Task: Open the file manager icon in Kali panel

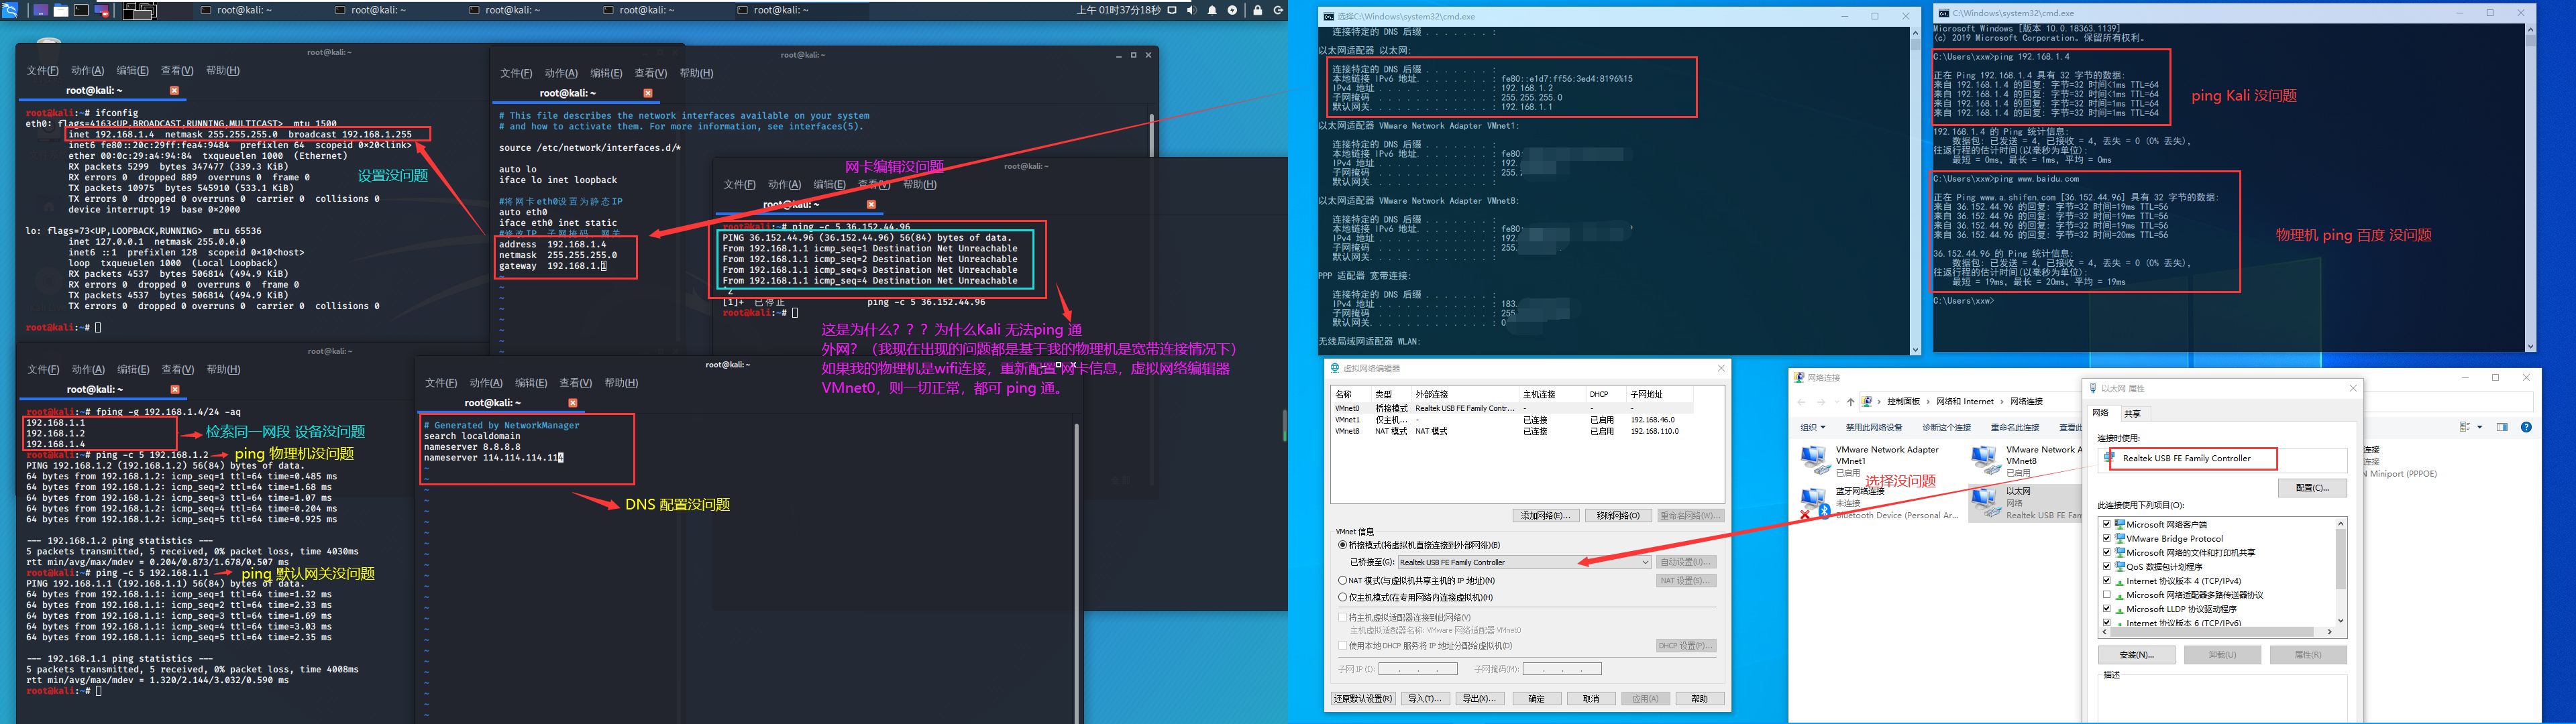Action: click(x=61, y=10)
